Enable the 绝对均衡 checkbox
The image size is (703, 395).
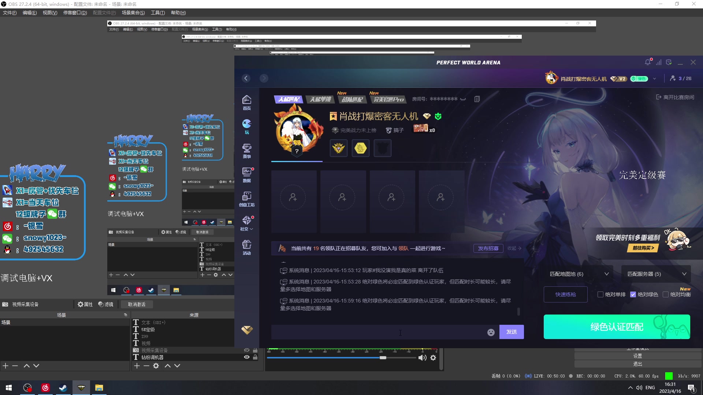click(666, 294)
